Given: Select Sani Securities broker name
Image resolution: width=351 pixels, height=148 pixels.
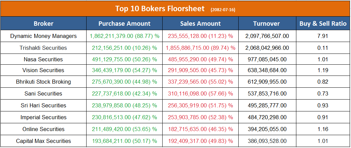Looking at the screenshot, I should tap(43, 93).
